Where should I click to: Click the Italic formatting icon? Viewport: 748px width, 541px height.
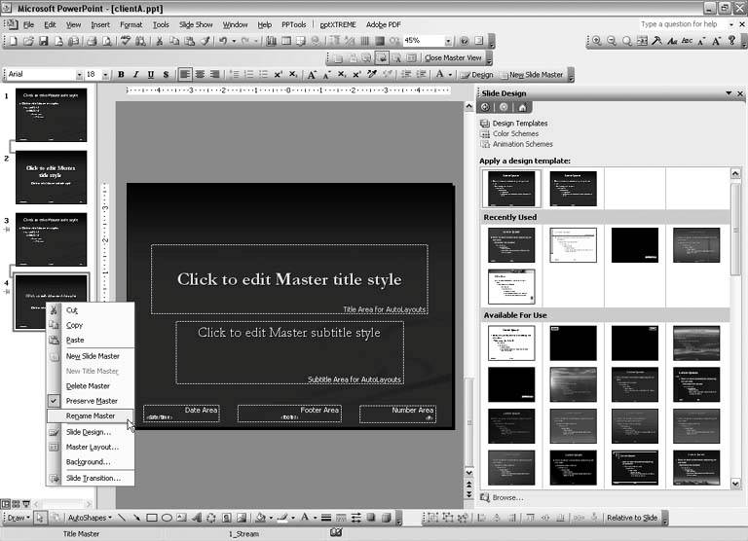coord(136,75)
